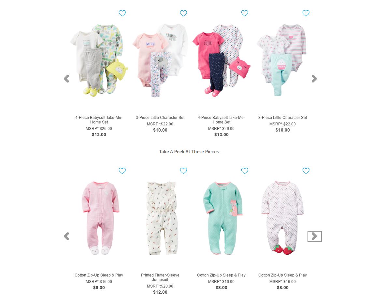Open cupcake 3-Piece Little Character Set title
Image resolution: width=372 pixels, height=295 pixels.
282,118
